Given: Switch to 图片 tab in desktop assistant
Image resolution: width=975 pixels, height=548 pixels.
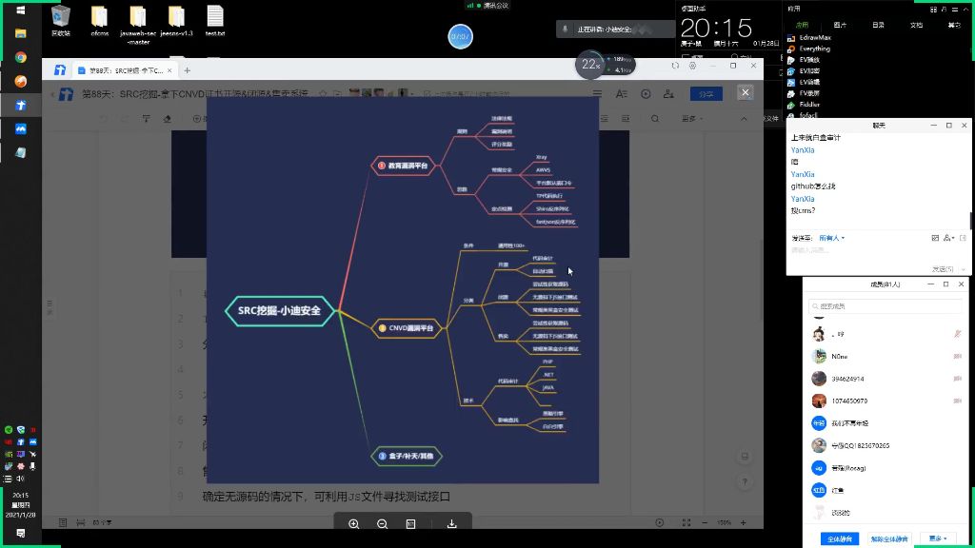Looking at the screenshot, I should pos(840,25).
